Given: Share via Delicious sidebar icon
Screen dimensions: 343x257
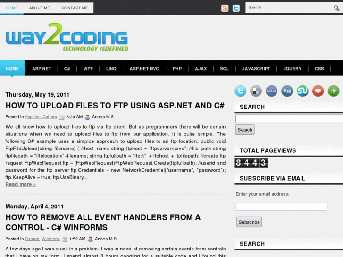Looking at the screenshot, I should (x=256, y=91).
